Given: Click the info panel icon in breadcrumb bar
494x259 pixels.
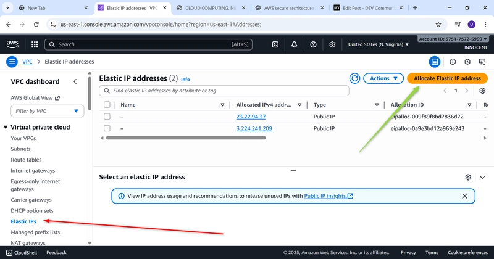Looking at the screenshot, I should (453, 62).
